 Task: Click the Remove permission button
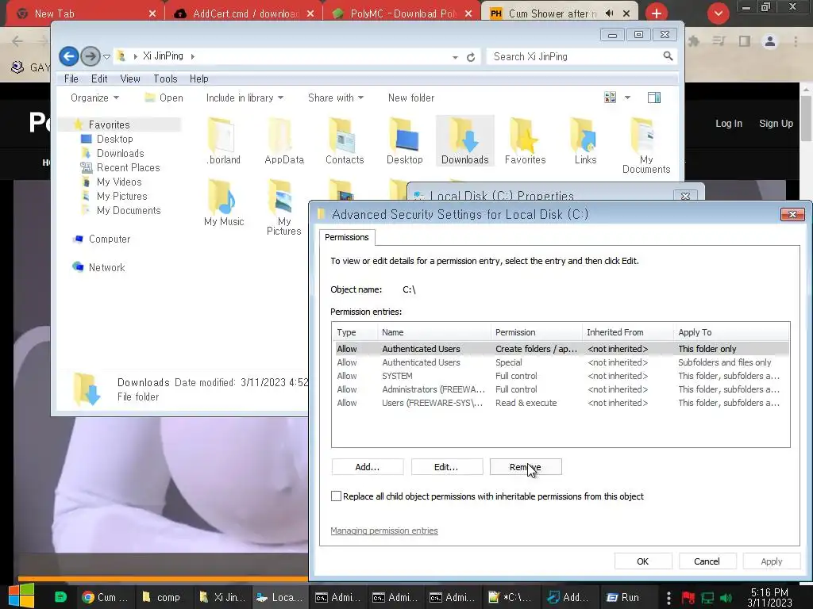tap(526, 466)
